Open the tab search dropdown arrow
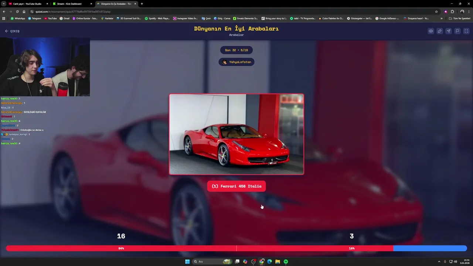The height and width of the screenshot is (266, 473). coord(3,4)
